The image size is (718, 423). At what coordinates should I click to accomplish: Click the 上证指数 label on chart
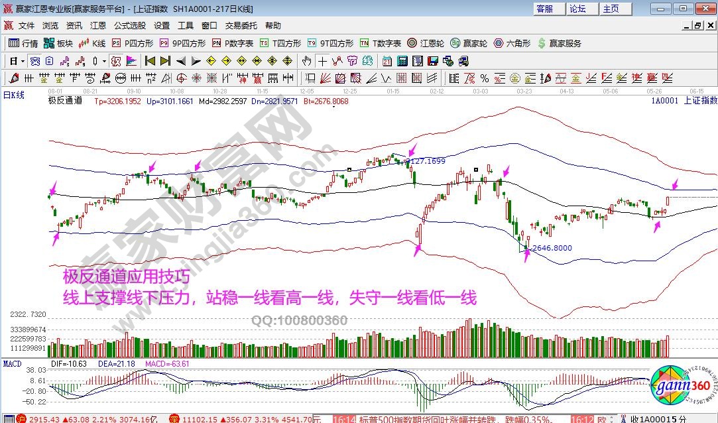click(x=700, y=101)
